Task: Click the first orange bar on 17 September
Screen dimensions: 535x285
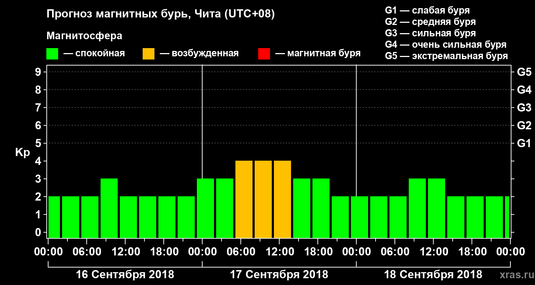Action: 244,199
